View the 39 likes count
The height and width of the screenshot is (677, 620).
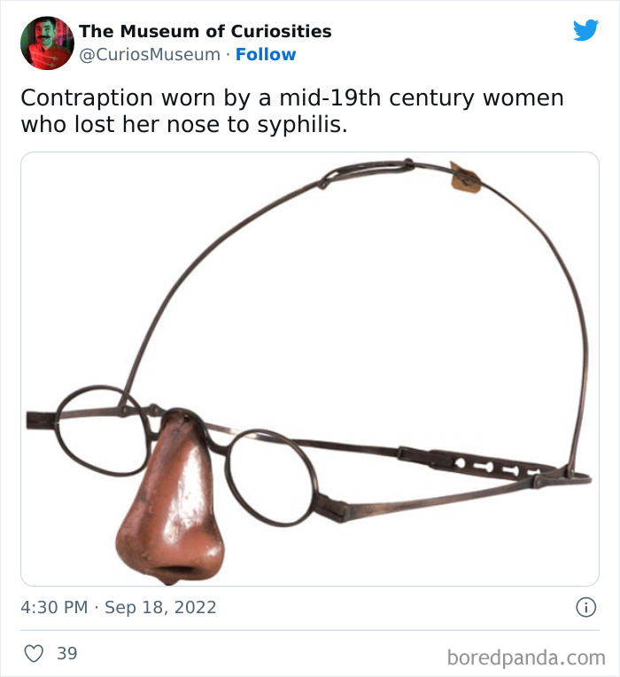(x=66, y=654)
